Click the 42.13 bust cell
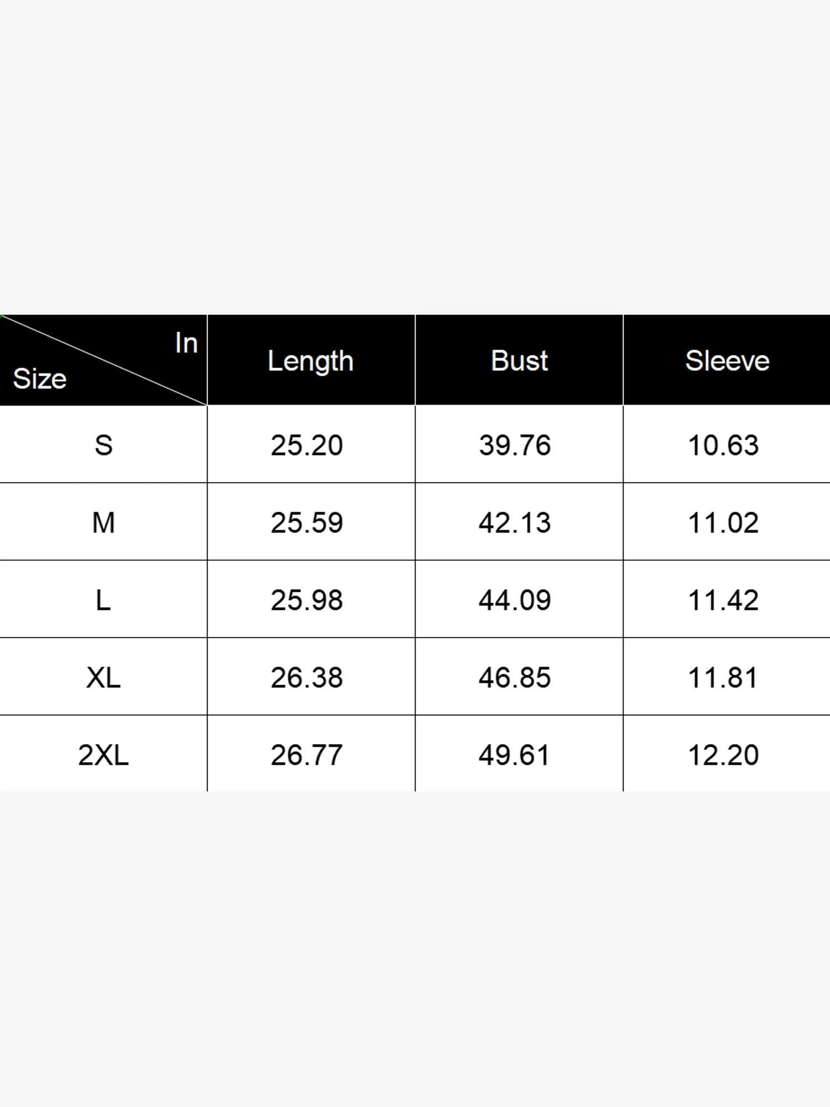 click(515, 523)
